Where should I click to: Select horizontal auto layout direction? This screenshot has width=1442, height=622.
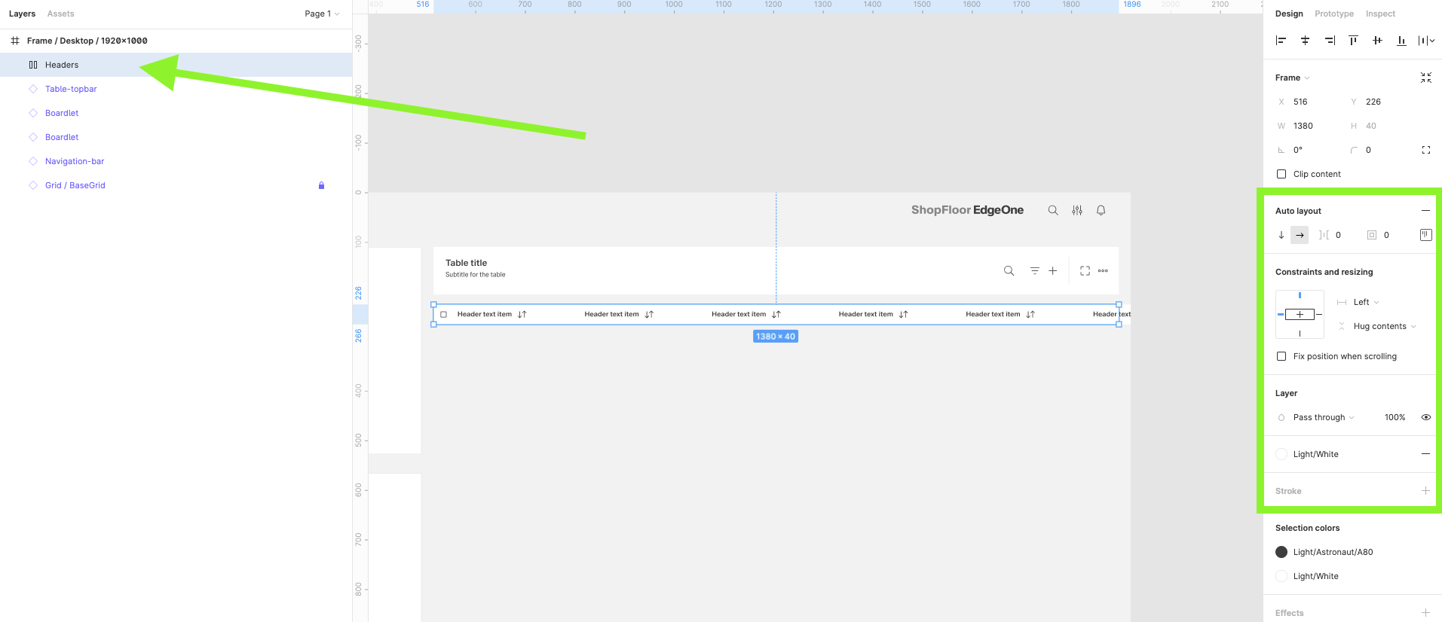(1300, 235)
